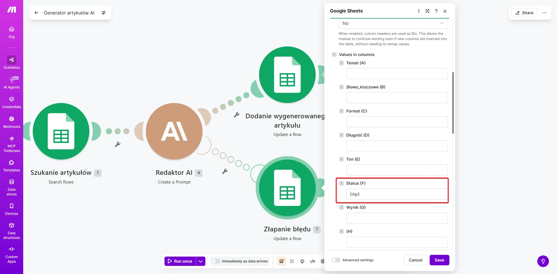Open Templates in the sidebar
This screenshot has height=274, width=557.
(12, 166)
